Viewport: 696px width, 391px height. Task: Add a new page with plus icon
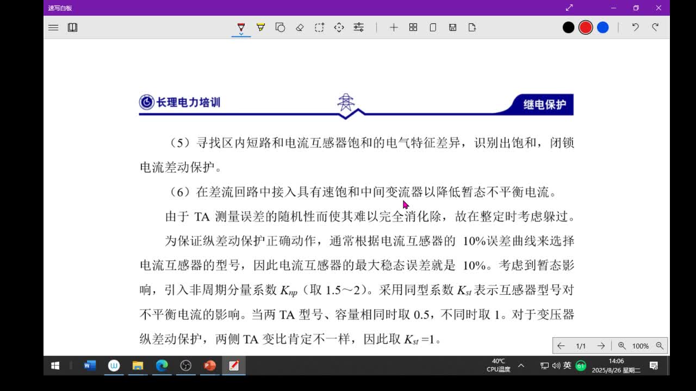[394, 27]
